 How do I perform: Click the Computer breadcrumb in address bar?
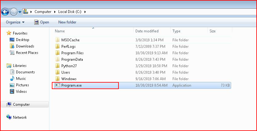tap(43, 12)
